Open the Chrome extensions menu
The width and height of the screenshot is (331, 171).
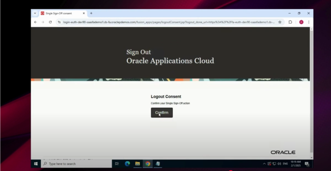click(x=290, y=22)
